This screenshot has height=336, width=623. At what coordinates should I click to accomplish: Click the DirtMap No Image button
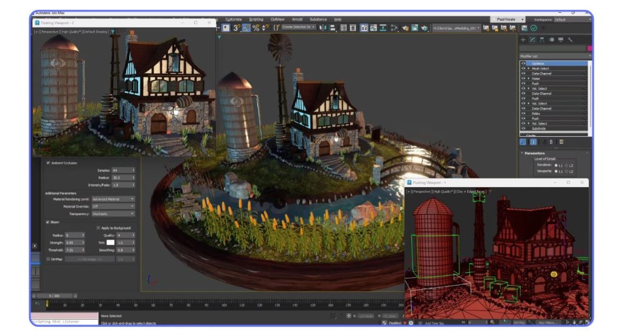[x=89, y=259]
